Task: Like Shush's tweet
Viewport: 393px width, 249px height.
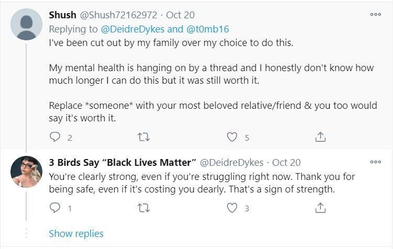Action: pos(232,137)
